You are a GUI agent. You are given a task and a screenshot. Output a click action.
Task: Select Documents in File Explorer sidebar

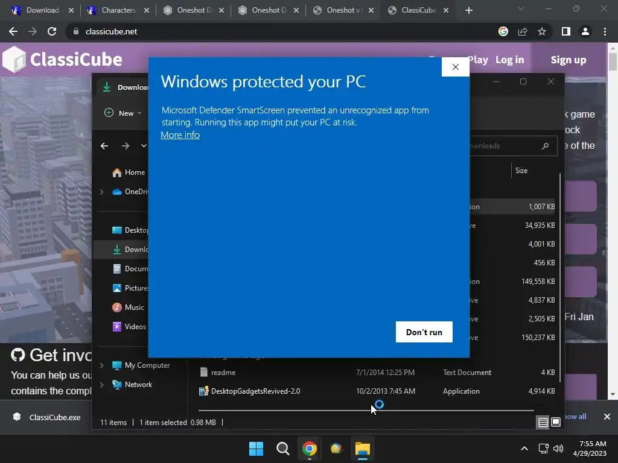click(130, 269)
